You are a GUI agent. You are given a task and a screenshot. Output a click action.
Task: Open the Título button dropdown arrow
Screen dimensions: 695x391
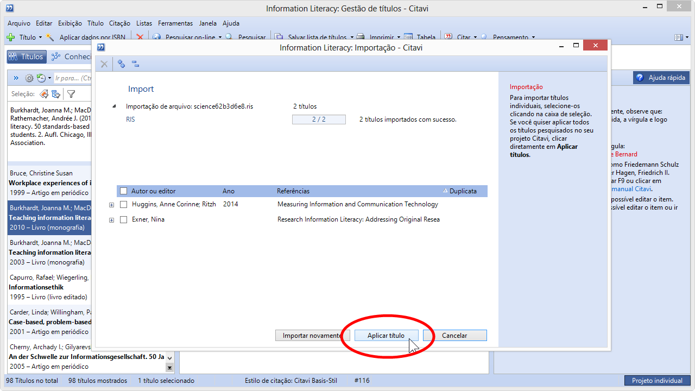pos(40,37)
